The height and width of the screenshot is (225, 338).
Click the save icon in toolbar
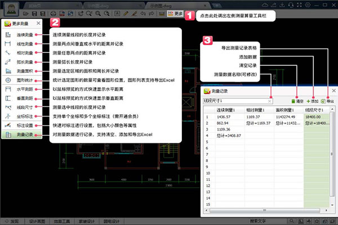pos(34,13)
